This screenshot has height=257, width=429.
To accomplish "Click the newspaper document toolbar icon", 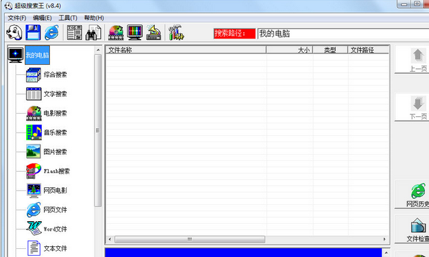I will 74,32.
